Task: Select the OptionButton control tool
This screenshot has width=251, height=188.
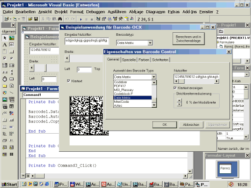Action: pyautogui.click(x=12, y=58)
